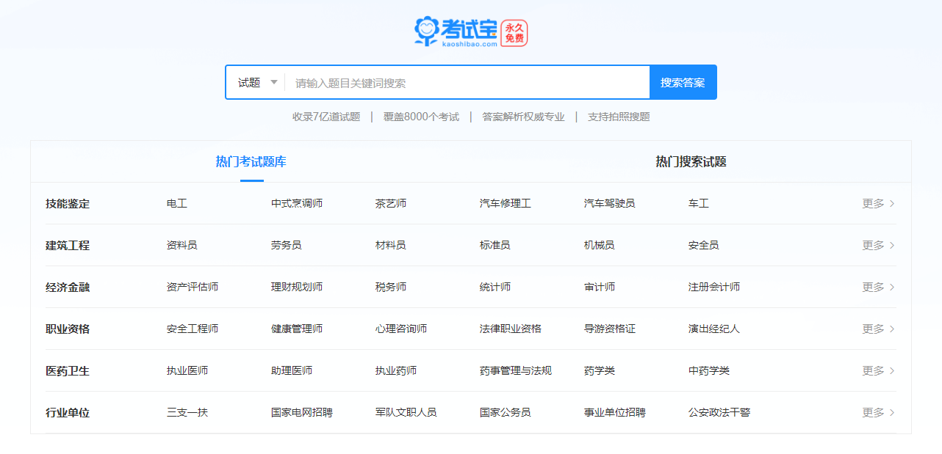Expand 更多 in the 医药卫生 row
The width and height of the screenshot is (942, 454).
coord(878,370)
